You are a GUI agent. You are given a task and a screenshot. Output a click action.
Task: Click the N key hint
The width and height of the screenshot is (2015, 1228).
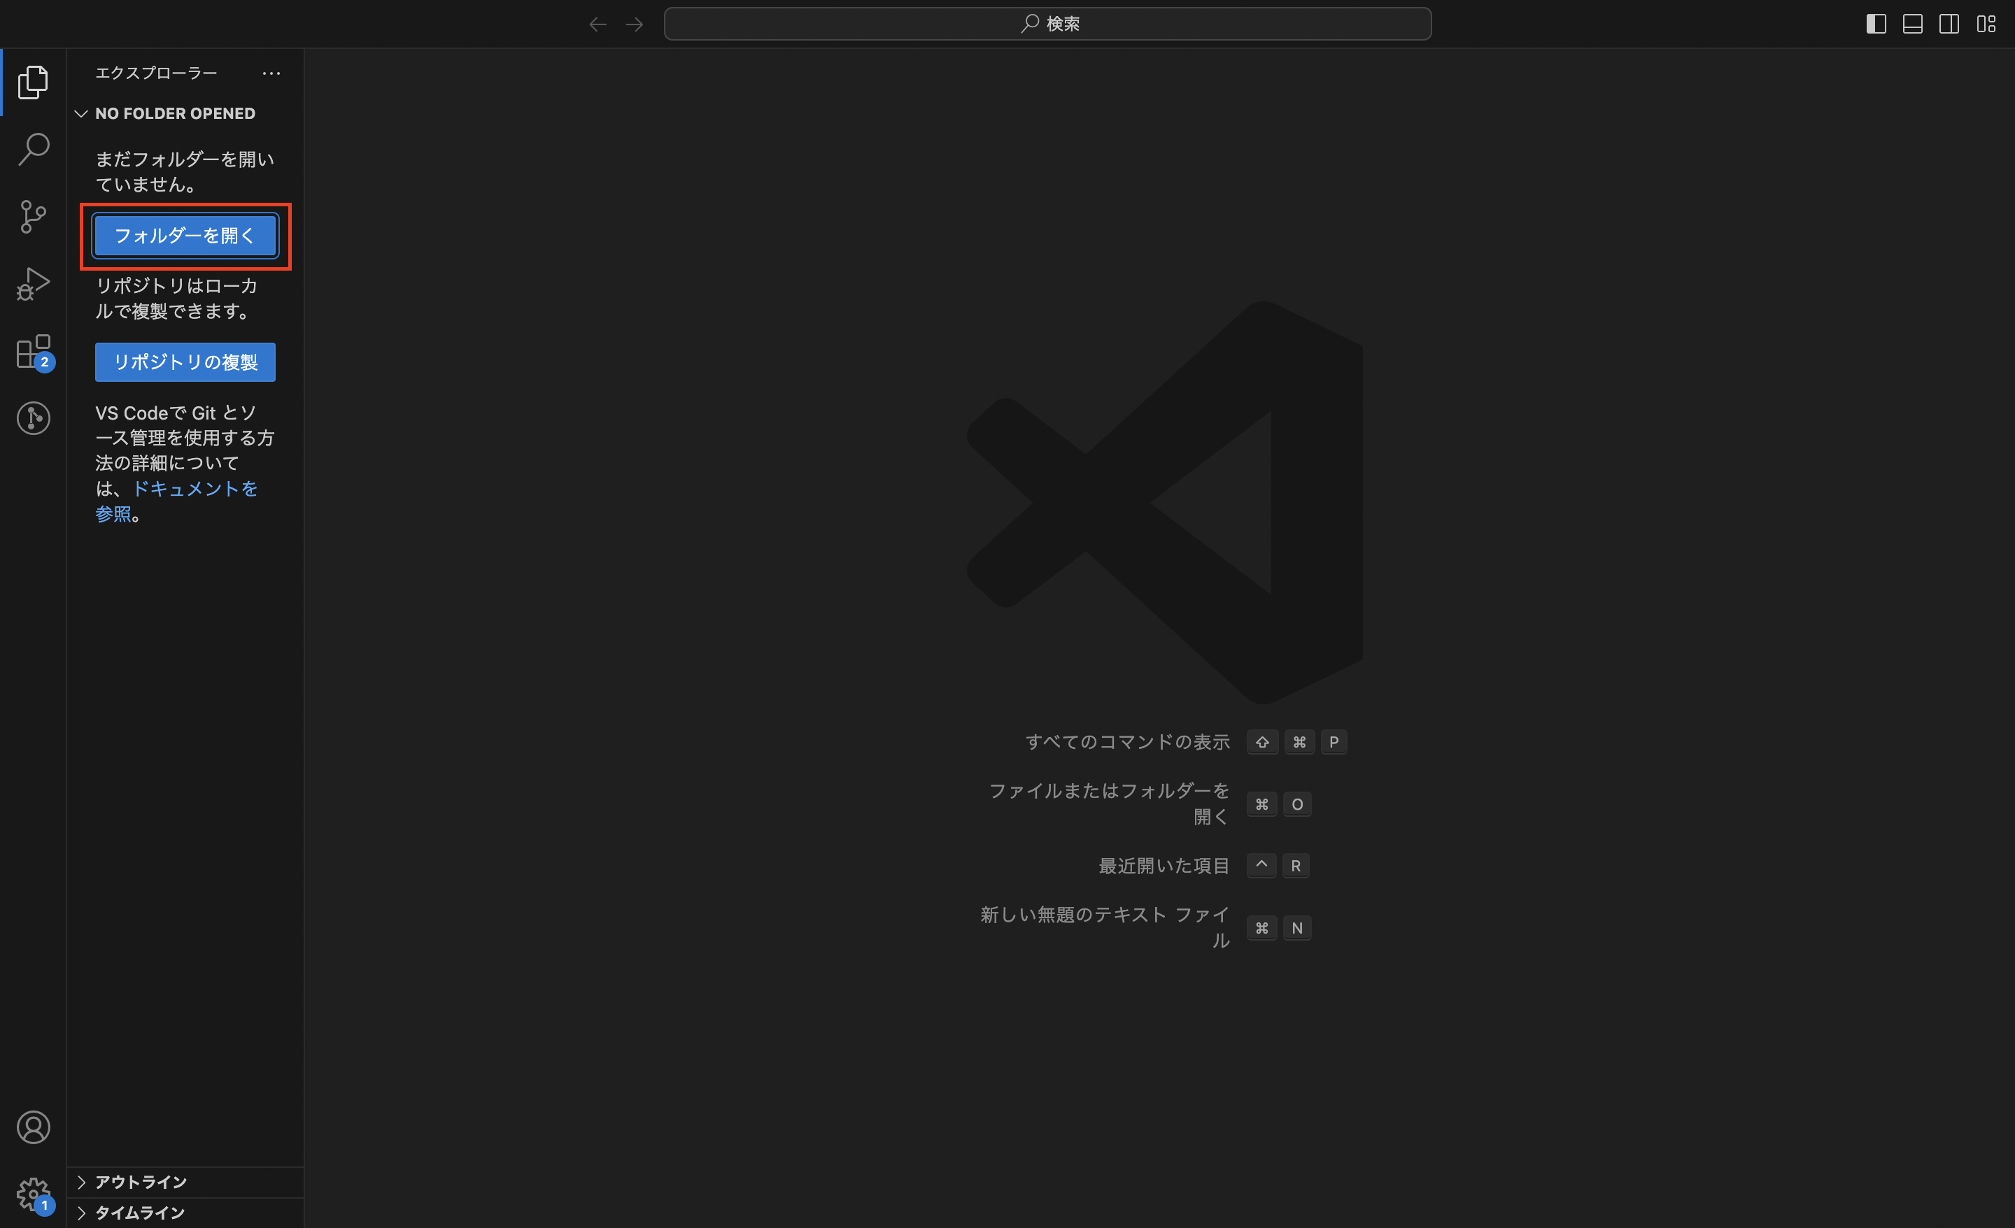(x=1297, y=928)
